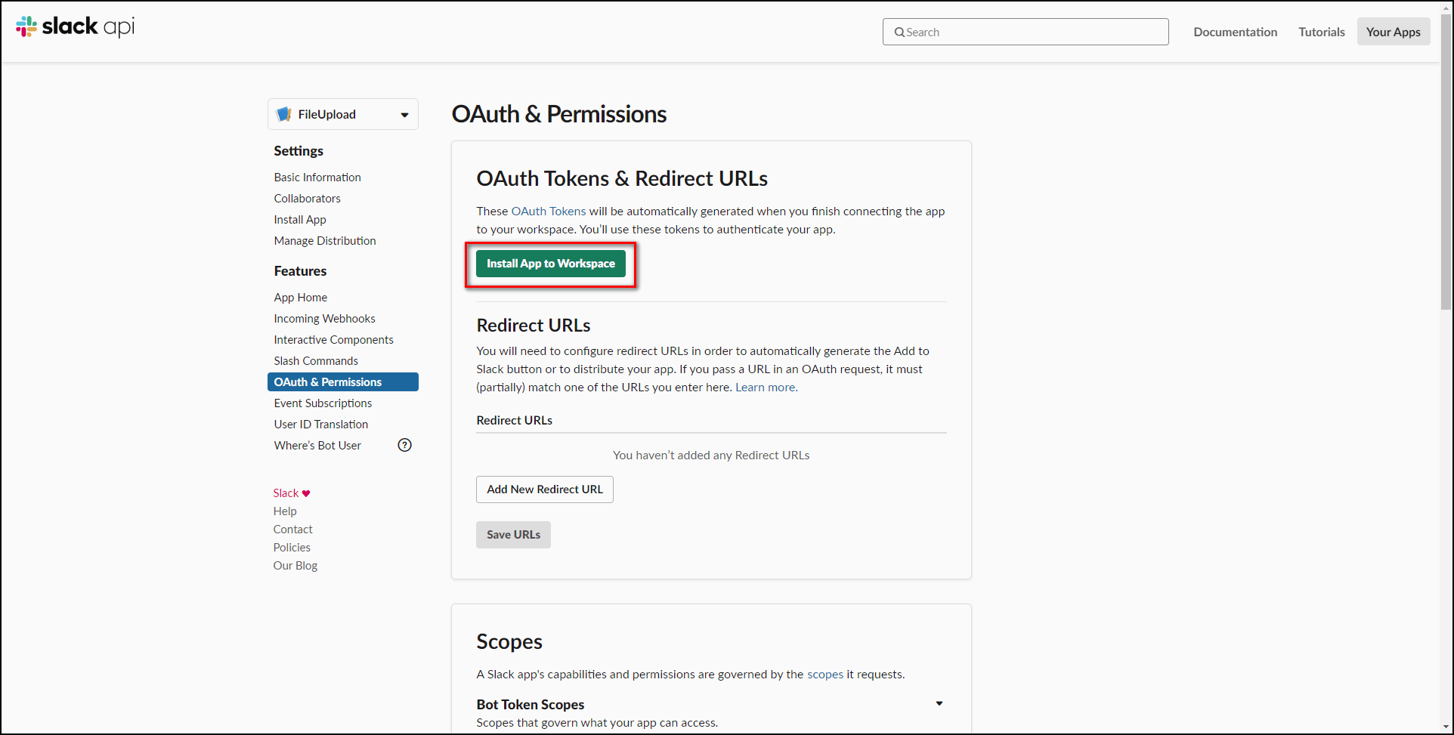Click the question mark help icon beside Where's Bot User
Screen dimensions: 1454x735
[404, 445]
